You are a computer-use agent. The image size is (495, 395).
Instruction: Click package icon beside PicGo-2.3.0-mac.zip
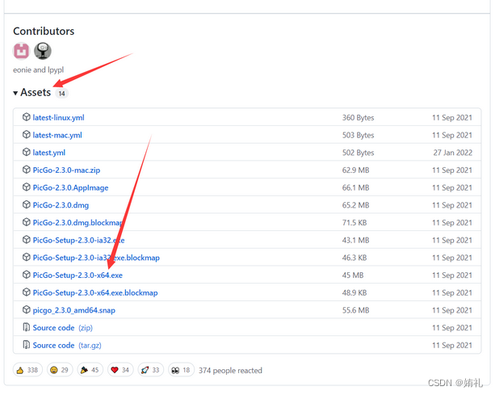pyautogui.click(x=26, y=170)
